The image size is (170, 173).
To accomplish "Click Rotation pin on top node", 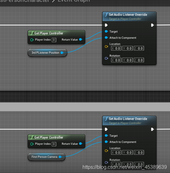I will pos(106,58).
